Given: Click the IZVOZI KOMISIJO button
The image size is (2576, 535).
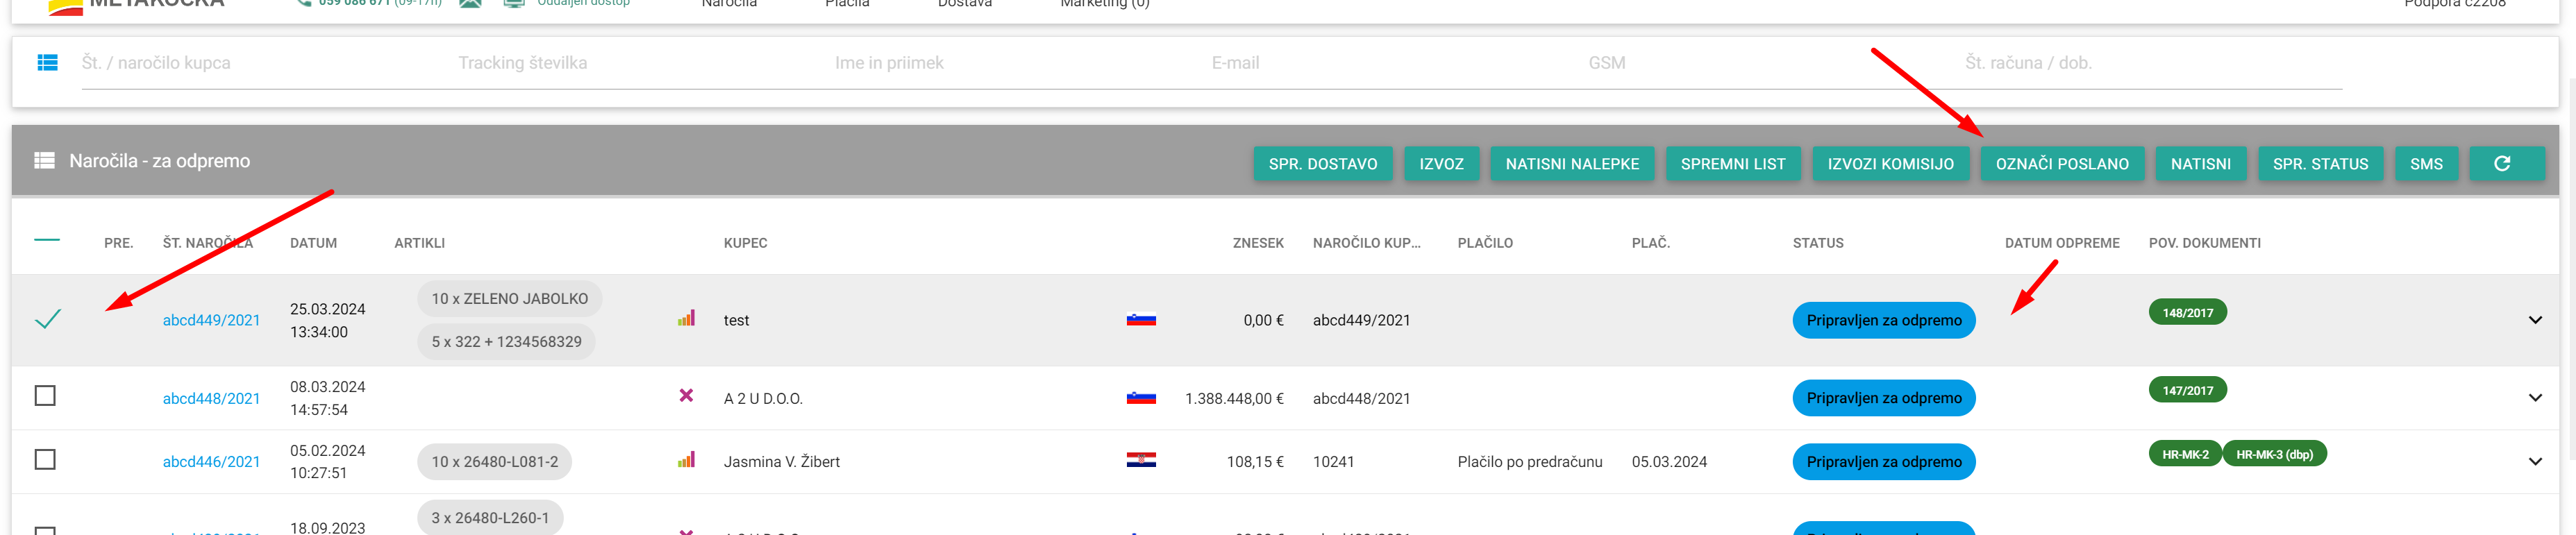Looking at the screenshot, I should (x=1890, y=164).
